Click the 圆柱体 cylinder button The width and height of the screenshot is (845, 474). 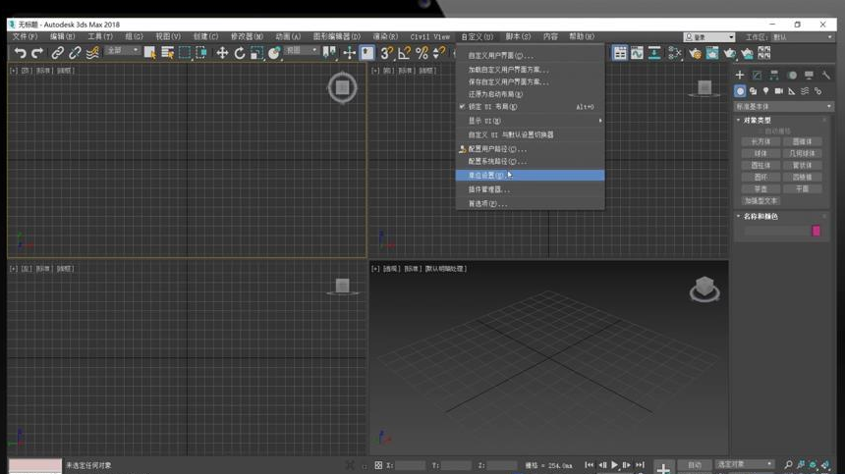click(x=760, y=165)
